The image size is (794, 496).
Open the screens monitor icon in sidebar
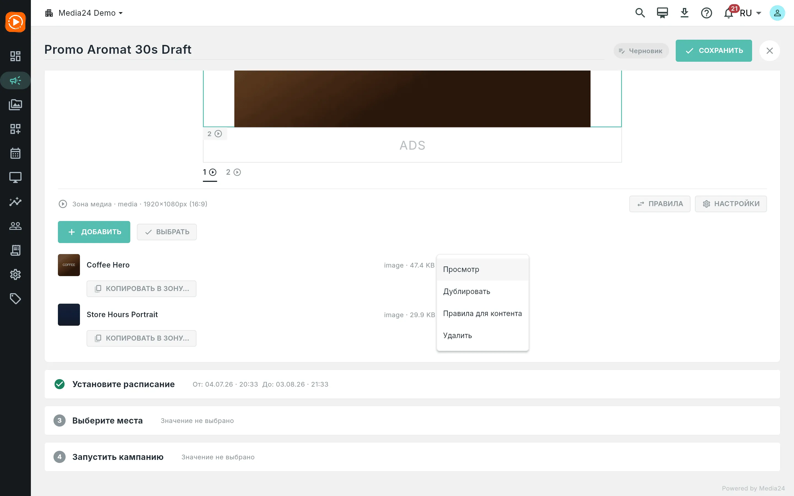tap(15, 177)
